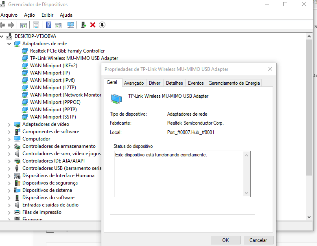Viewport: 317px width, 246px height.
Task: Click the disable device down-arrow icon
Action: coord(102,25)
